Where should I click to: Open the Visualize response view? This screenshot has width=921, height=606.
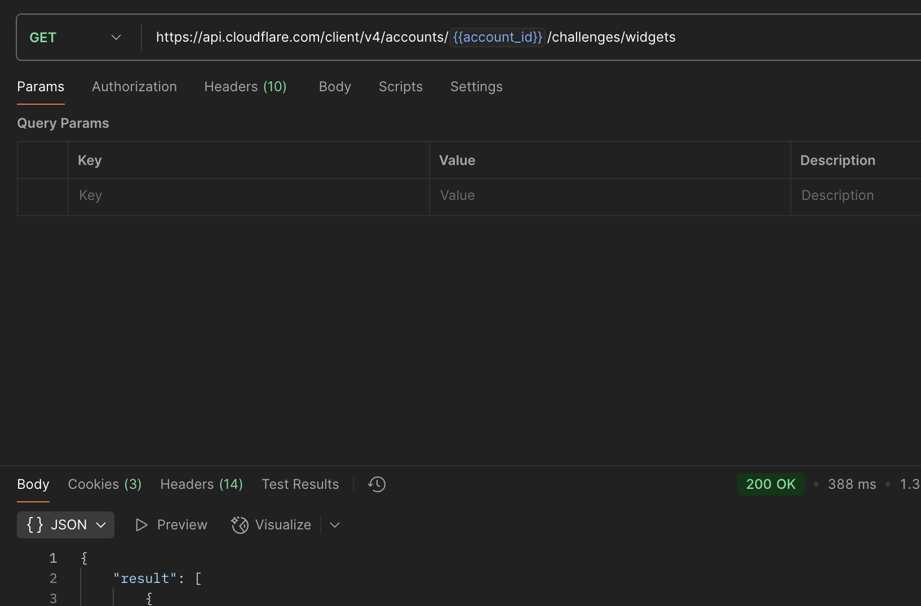point(271,525)
